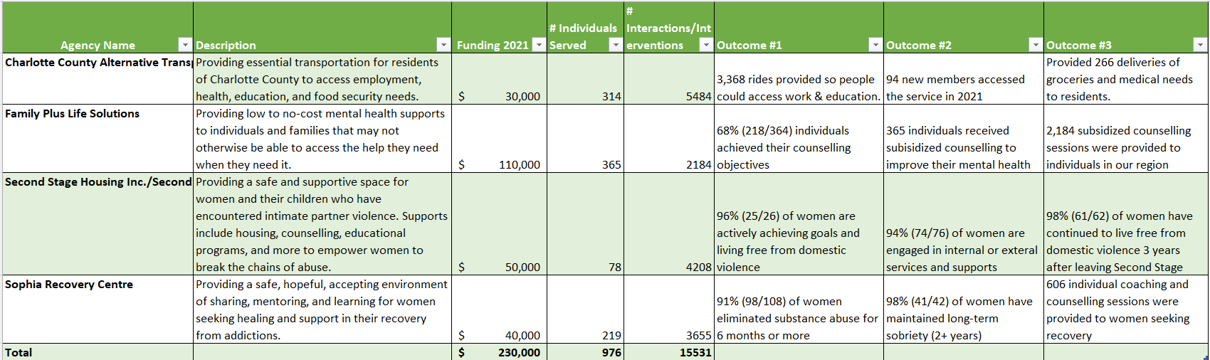Open the Outcome #1 filter dropdown
This screenshot has height=360, width=1210.
875,45
